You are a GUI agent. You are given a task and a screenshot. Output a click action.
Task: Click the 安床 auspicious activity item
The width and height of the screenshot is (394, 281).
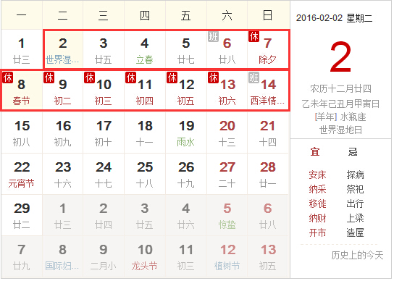click(x=317, y=175)
